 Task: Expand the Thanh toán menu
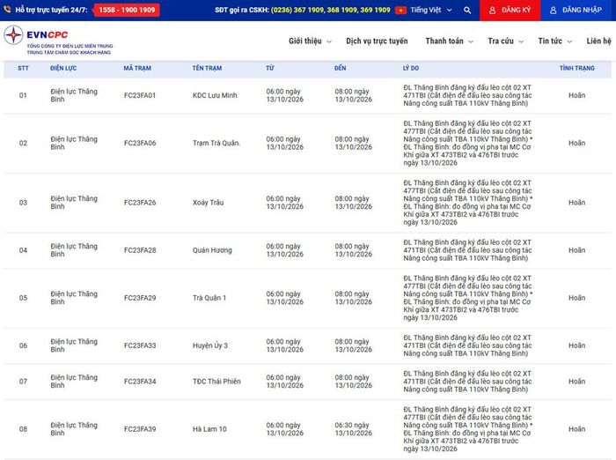pos(449,41)
